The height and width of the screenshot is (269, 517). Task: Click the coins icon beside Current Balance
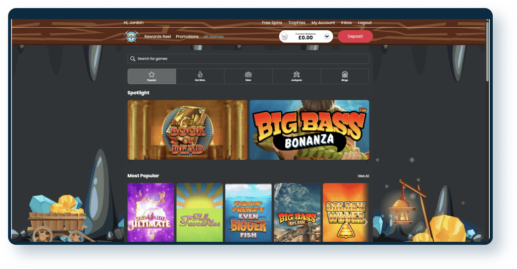285,36
